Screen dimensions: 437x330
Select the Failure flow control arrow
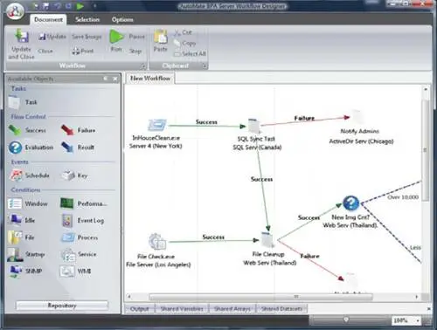(67, 130)
